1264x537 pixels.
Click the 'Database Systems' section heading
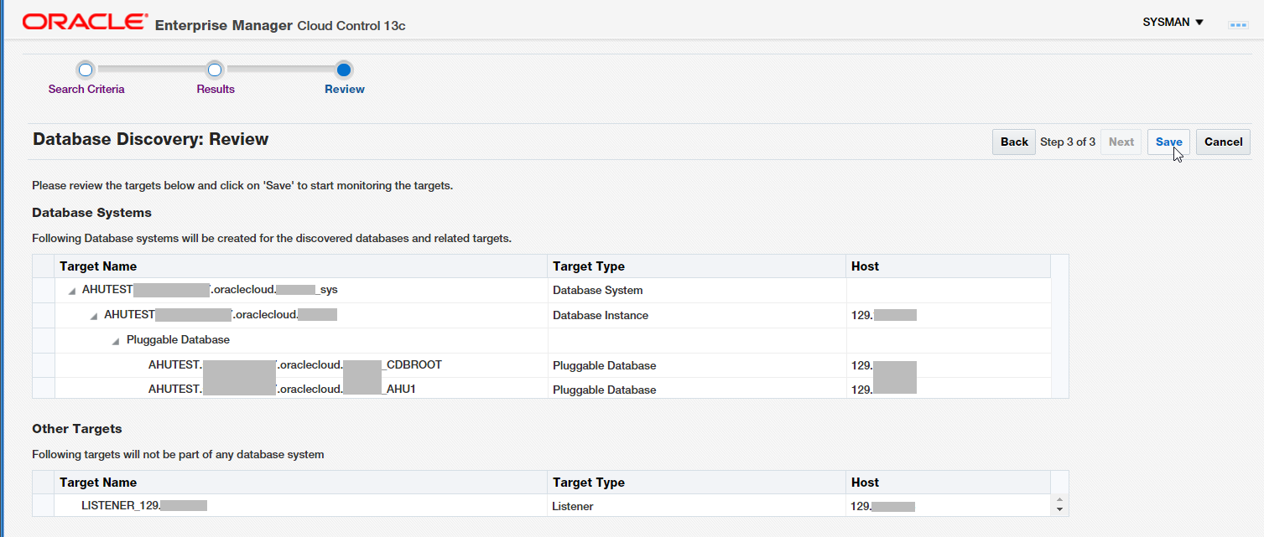[91, 213]
